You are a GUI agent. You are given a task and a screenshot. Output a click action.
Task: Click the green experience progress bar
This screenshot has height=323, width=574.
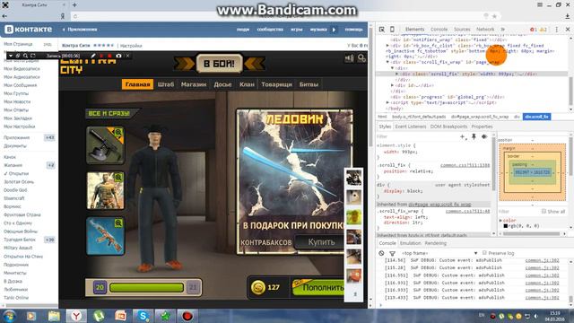[146, 287]
